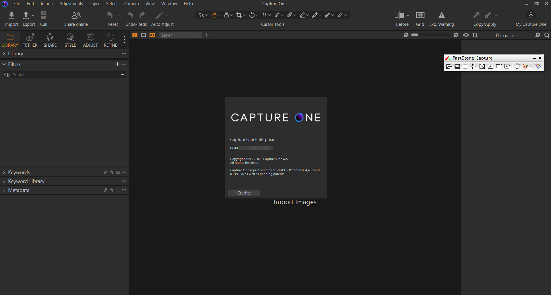Click the Auto Adjust magic wand icon

click(x=159, y=15)
